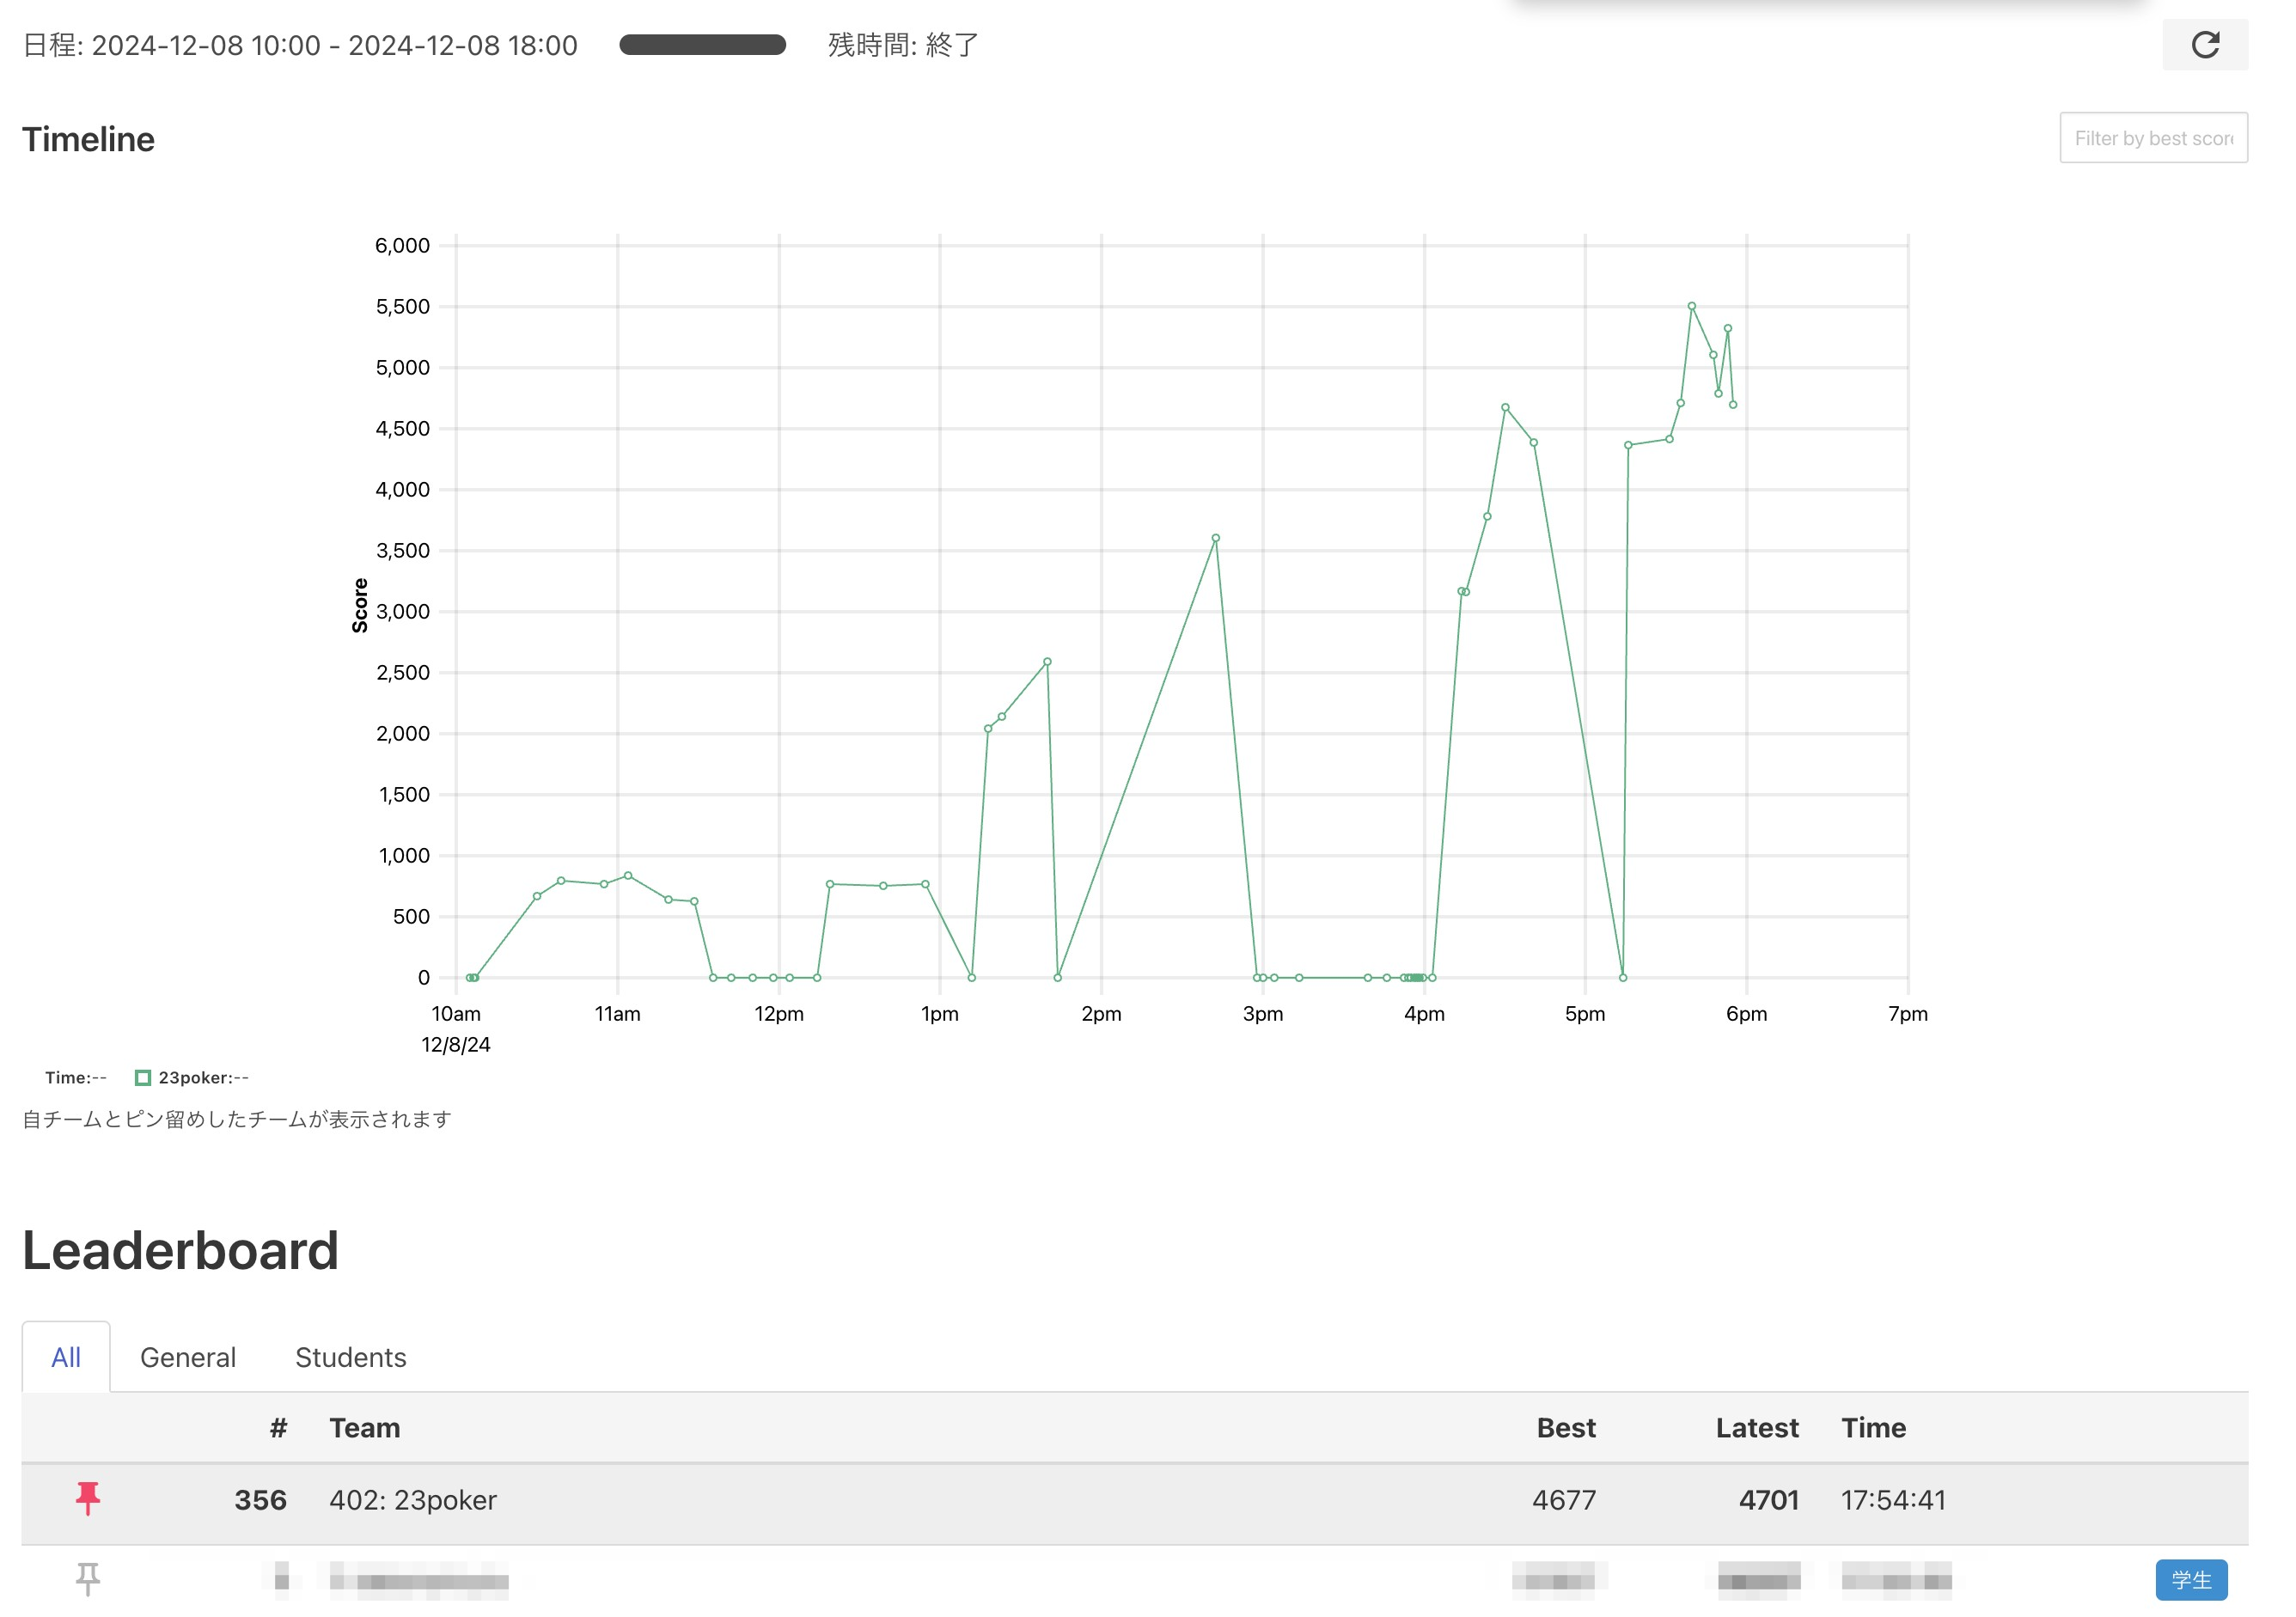Pin the blurred second-row team
The image size is (2296, 1617).
coord(88,1578)
